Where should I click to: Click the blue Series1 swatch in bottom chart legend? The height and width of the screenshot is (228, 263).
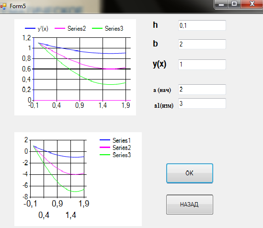105,140
